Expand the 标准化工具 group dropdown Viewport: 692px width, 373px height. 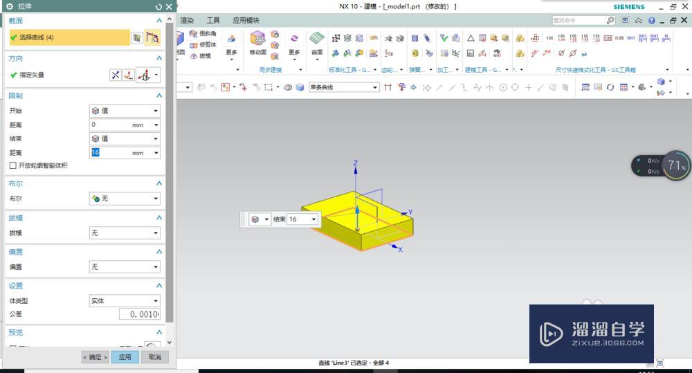pos(376,70)
